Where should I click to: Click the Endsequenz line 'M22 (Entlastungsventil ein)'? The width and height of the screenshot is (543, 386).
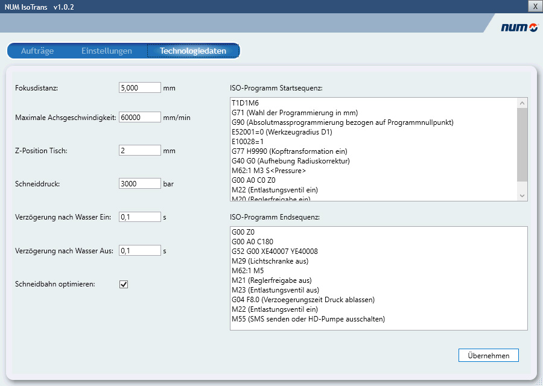tap(275, 309)
